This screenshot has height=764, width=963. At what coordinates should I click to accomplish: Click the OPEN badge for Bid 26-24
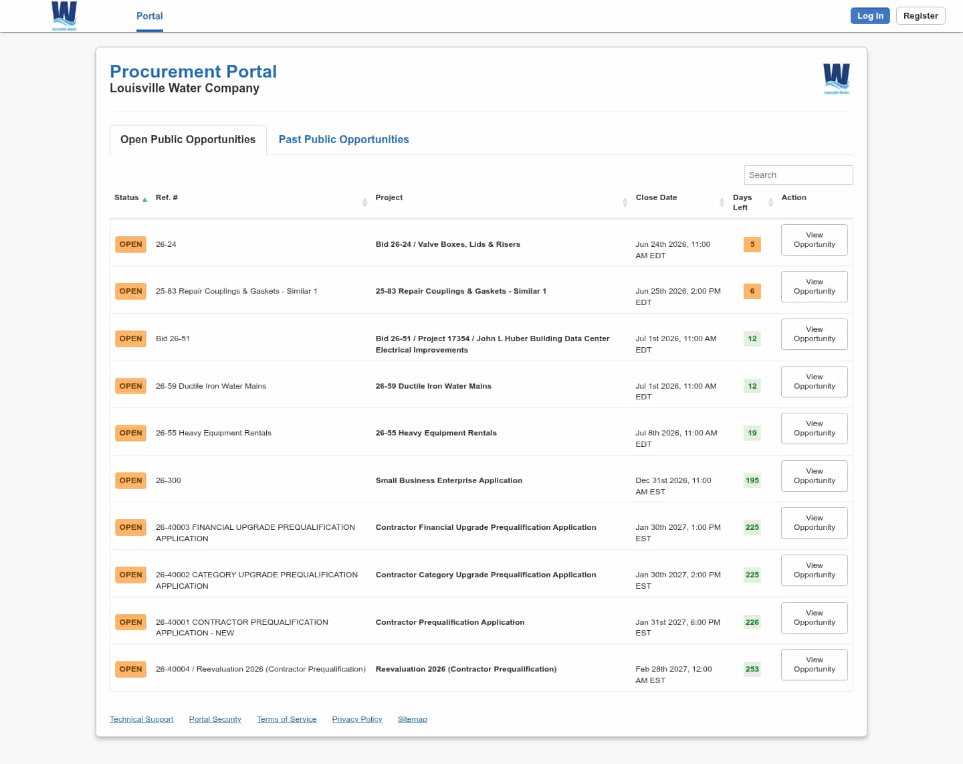point(131,244)
